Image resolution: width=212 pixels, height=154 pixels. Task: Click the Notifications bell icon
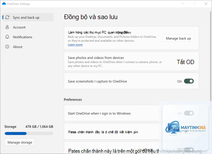point(7,37)
